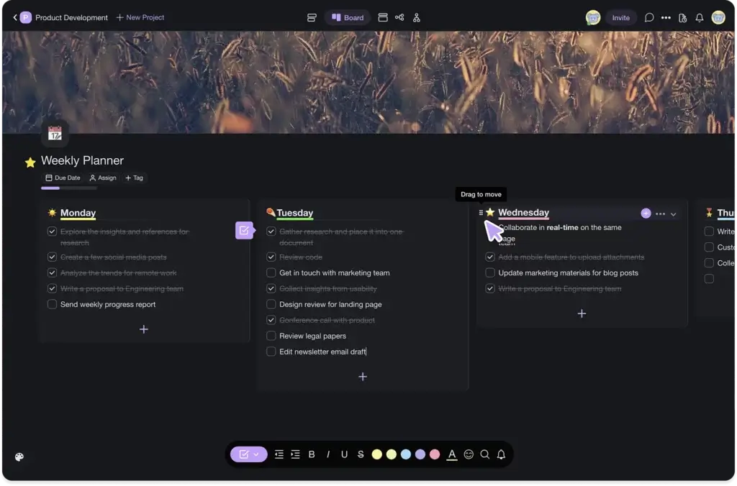The image size is (737, 486).
Task: Expand the Wednesday column chevron menu
Action: pyautogui.click(x=673, y=214)
